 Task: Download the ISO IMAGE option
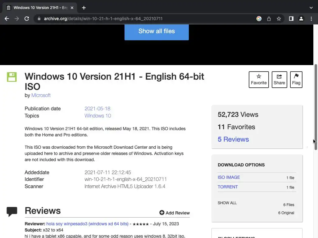pos(229,177)
